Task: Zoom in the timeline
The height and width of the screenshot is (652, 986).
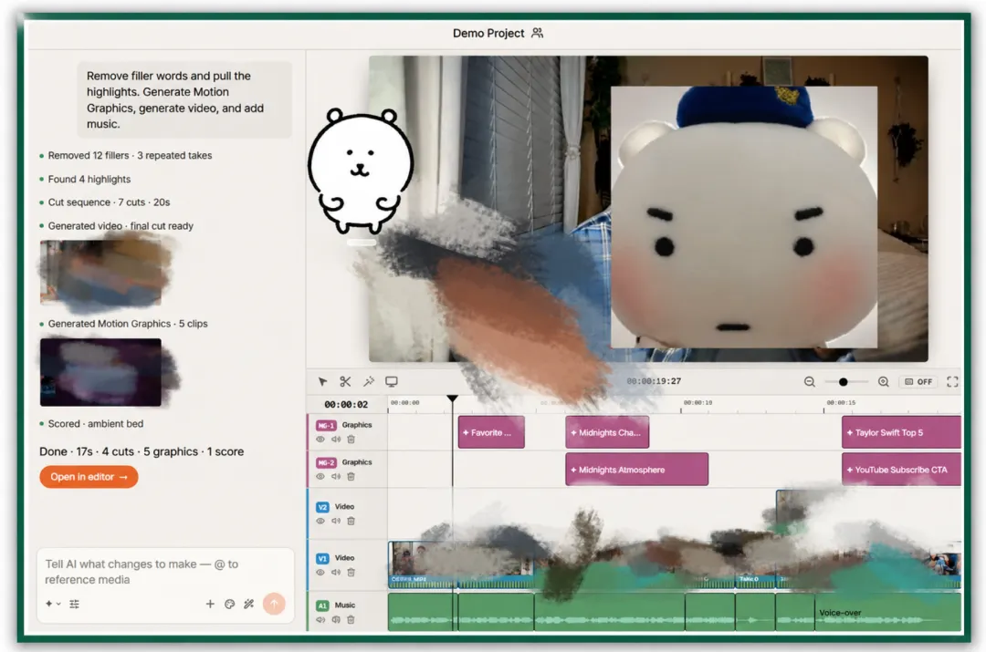Action: point(884,382)
